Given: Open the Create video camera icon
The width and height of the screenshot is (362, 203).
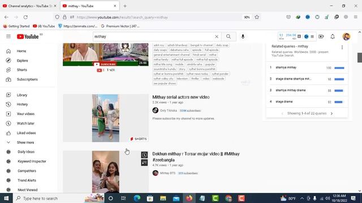Looking at the screenshot, I should pyautogui.click(x=321, y=36).
